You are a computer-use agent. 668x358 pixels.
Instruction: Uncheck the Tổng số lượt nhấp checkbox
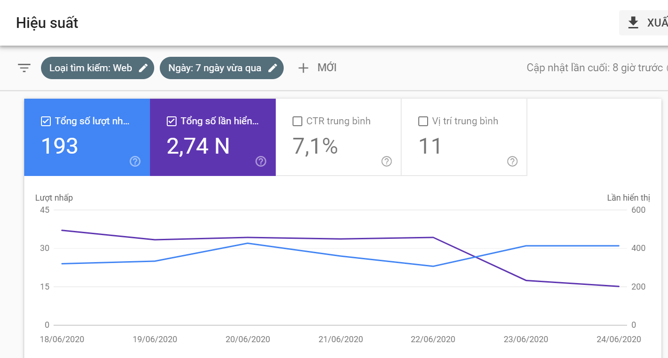pos(46,122)
